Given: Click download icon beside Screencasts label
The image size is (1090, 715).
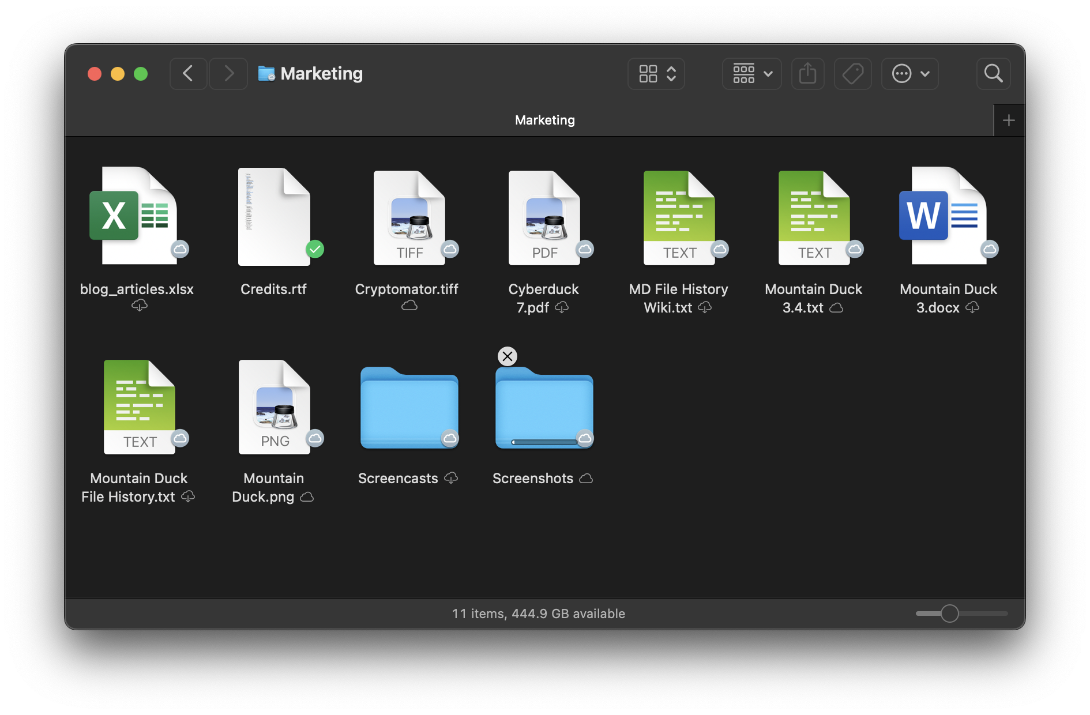Looking at the screenshot, I should click(x=451, y=478).
